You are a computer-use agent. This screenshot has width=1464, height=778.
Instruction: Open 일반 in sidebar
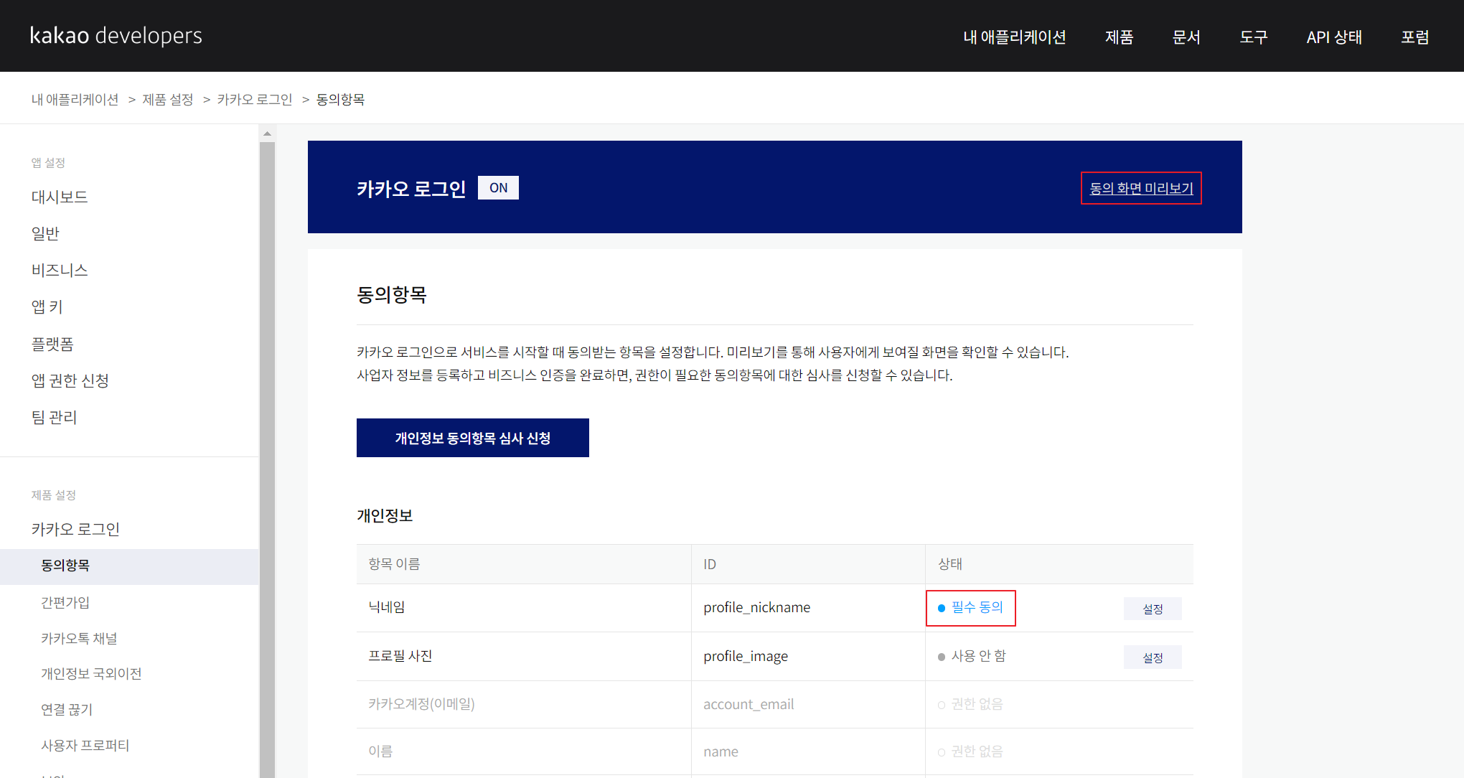coord(45,233)
